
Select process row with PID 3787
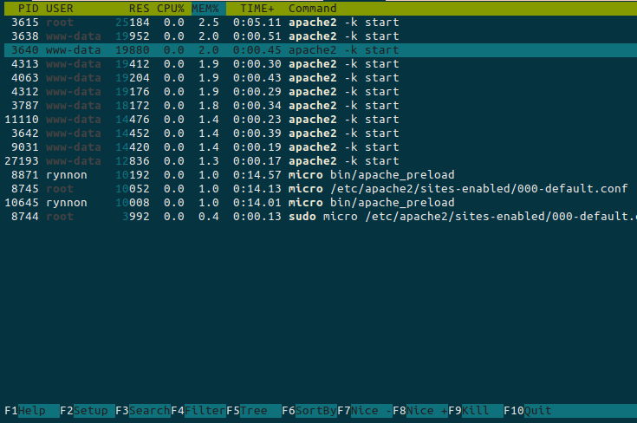point(321,105)
